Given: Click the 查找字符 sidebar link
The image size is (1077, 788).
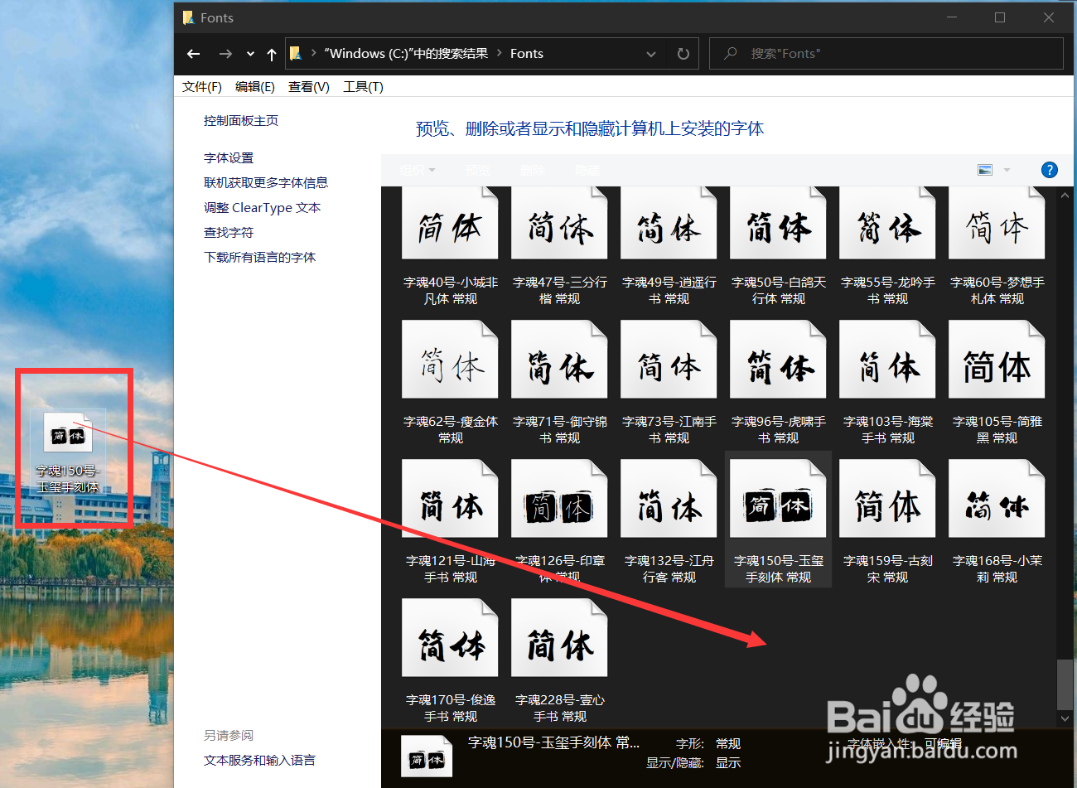Looking at the screenshot, I should 229,232.
